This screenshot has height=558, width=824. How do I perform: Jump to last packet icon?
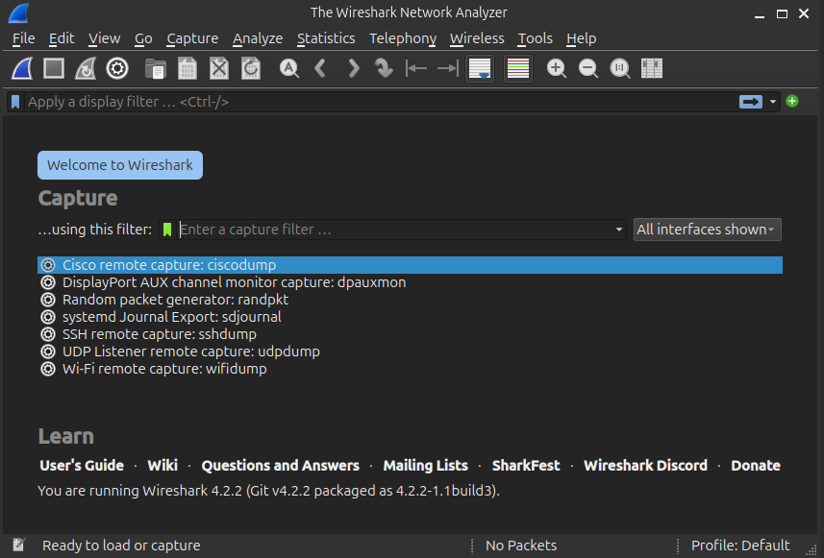pyautogui.click(x=448, y=68)
